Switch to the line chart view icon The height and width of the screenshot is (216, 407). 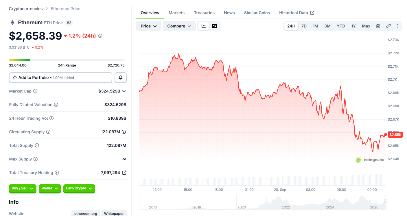[x=204, y=26]
